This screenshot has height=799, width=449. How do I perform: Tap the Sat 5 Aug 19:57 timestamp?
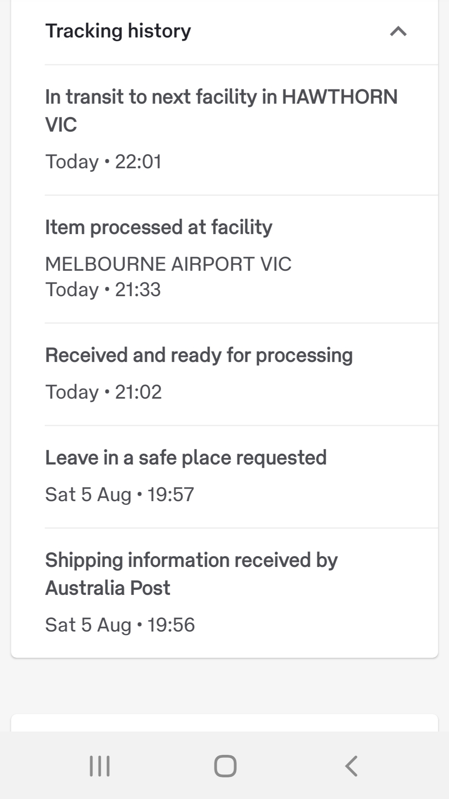pyautogui.click(x=119, y=494)
